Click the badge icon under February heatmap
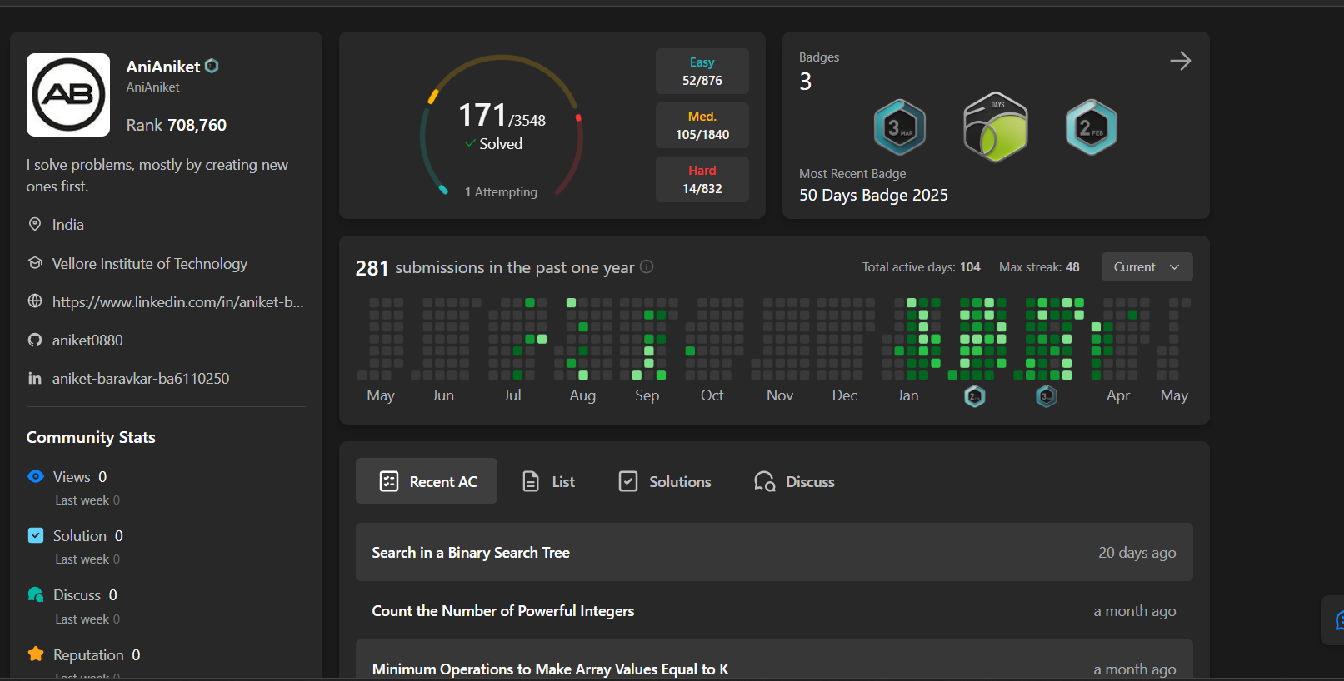The width and height of the screenshot is (1344, 681). coord(974,396)
